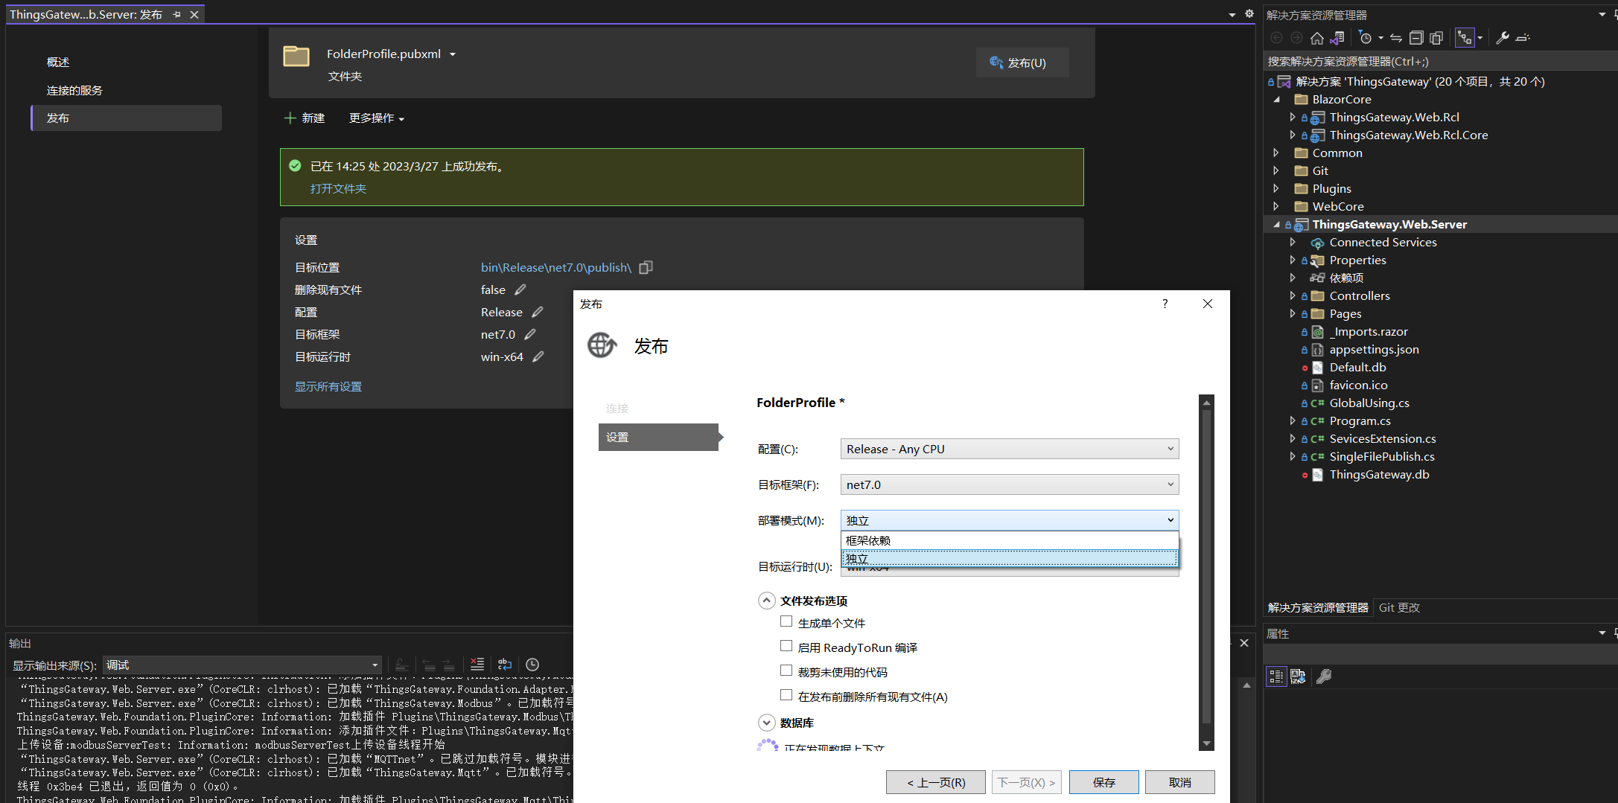Viewport: 1618px width, 803px height.
Task: Edit the target runtime win-x64 pencil icon
Action: pyautogui.click(x=538, y=356)
